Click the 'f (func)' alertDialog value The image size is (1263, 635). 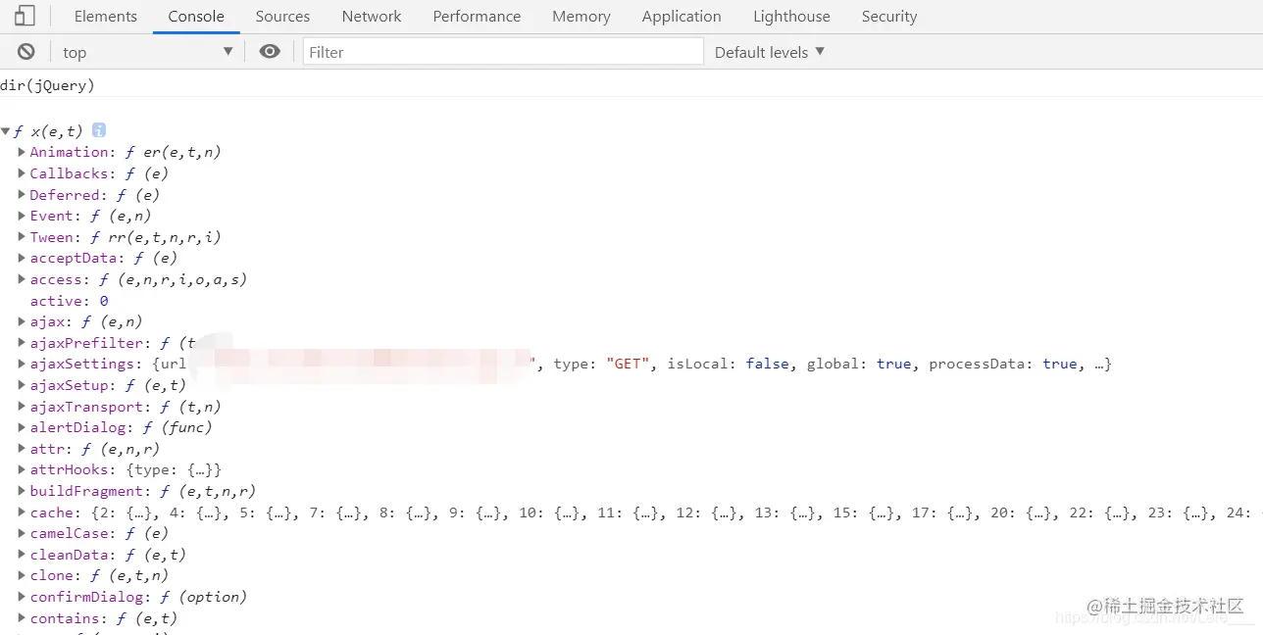point(177,427)
